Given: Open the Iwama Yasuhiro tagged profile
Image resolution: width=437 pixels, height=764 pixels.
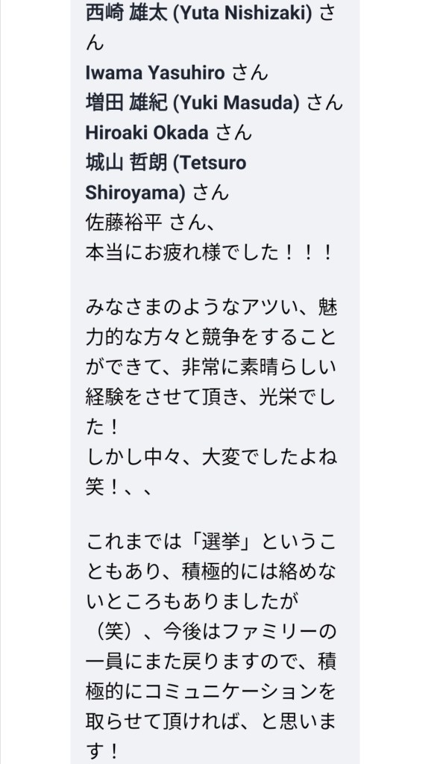Looking at the screenshot, I should (155, 73).
